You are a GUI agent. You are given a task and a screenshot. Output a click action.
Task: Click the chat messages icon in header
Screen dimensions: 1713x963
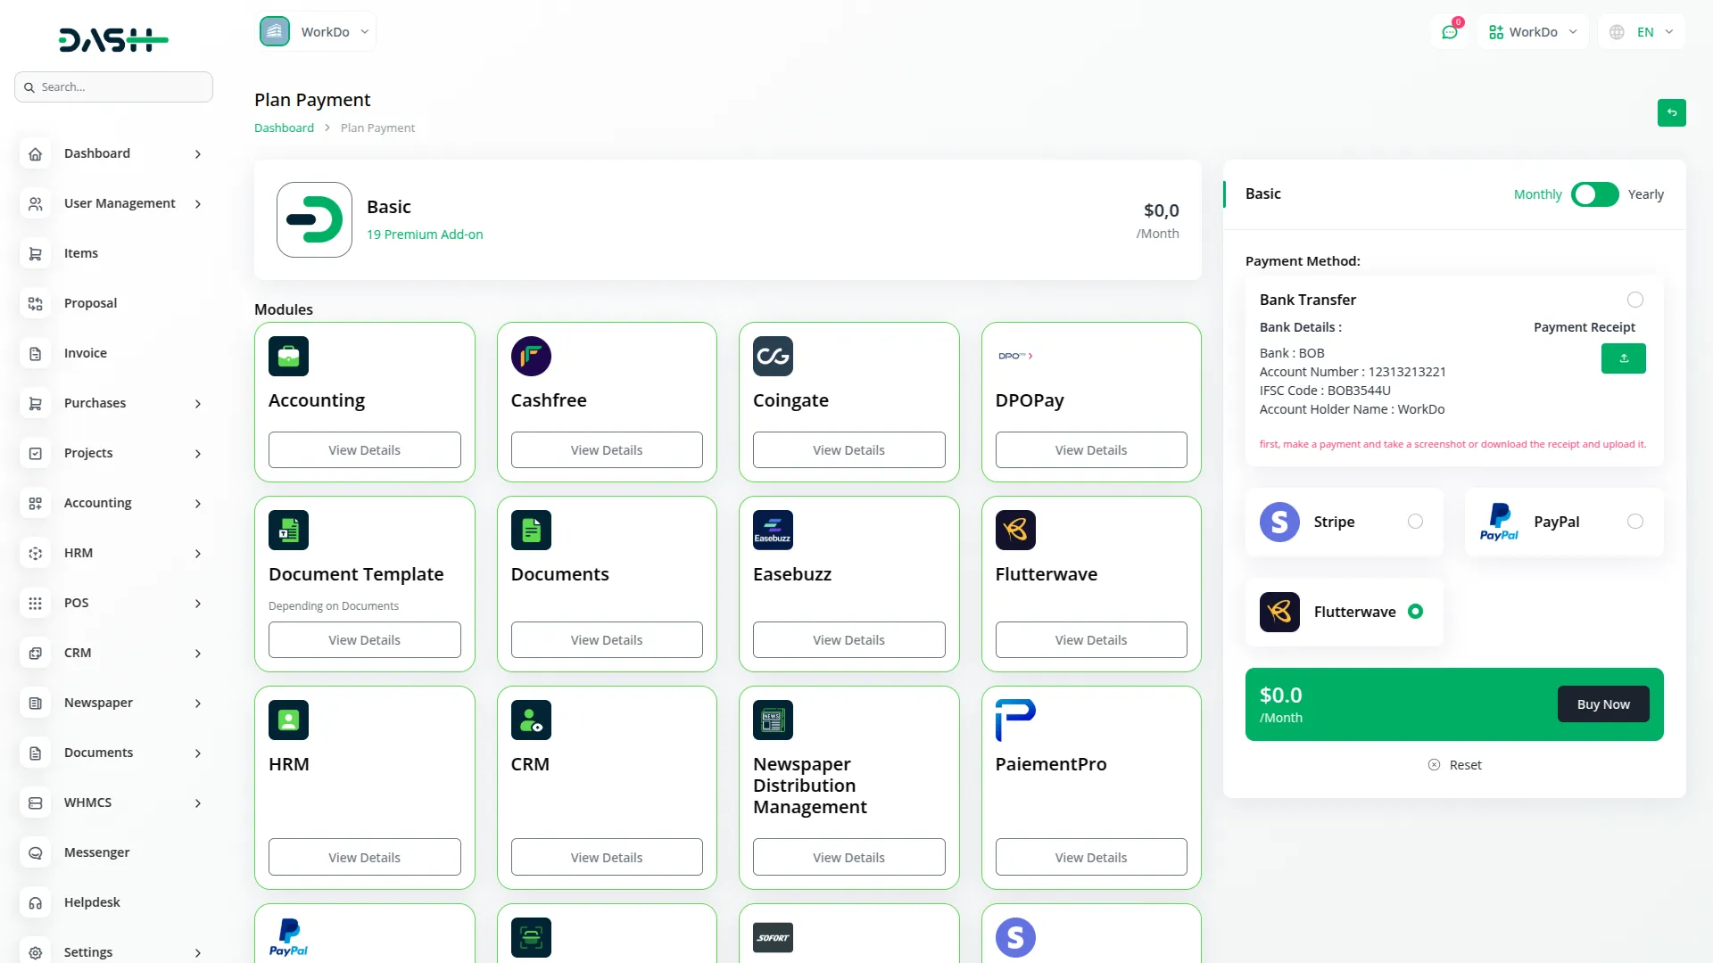pyautogui.click(x=1450, y=32)
